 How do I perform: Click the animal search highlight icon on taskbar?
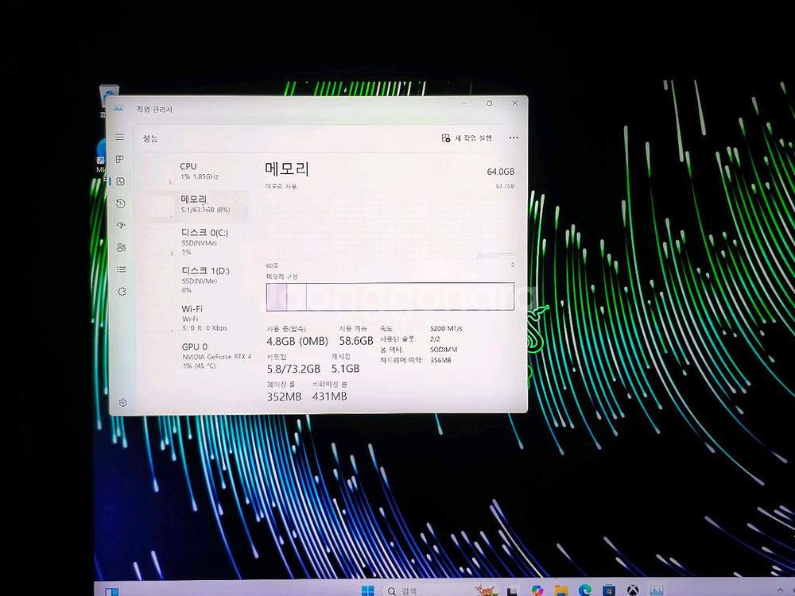point(485,590)
